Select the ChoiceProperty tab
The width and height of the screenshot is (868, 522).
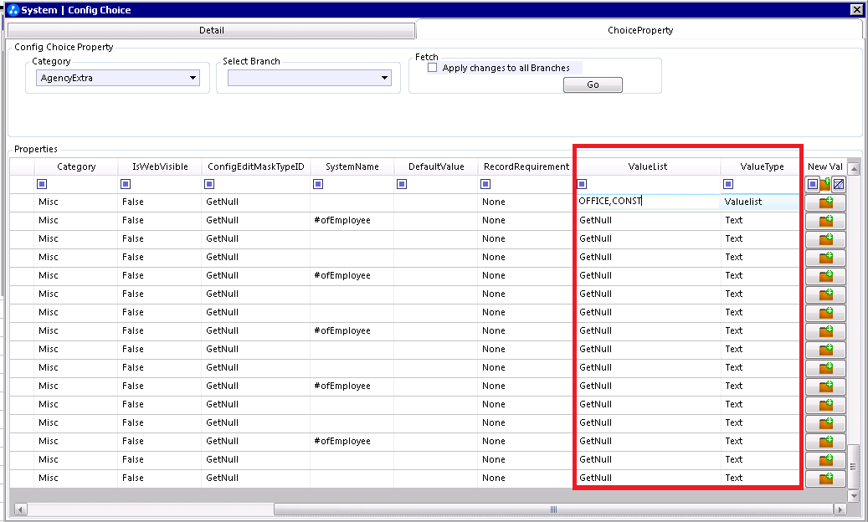640,30
